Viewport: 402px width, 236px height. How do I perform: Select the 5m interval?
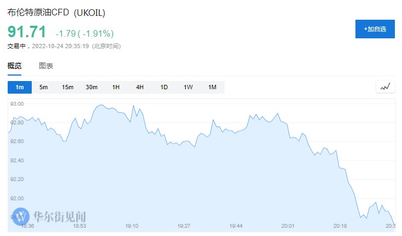(44, 87)
